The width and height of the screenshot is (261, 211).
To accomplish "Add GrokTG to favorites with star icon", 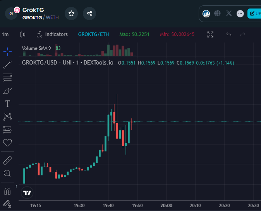I will coord(71,14).
